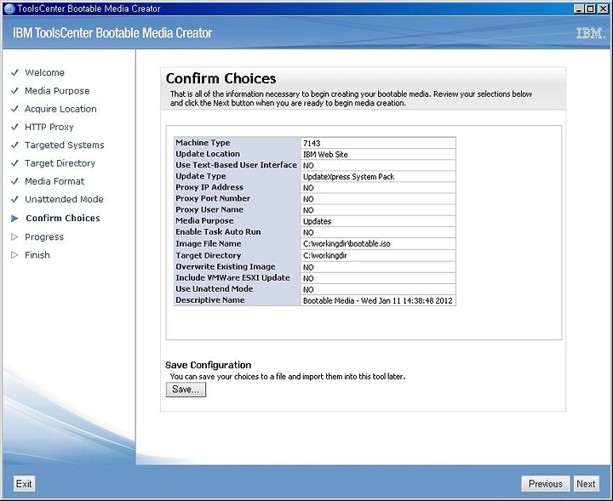The height and width of the screenshot is (501, 613).
Task: Open the Media Format step
Action: 54,181
